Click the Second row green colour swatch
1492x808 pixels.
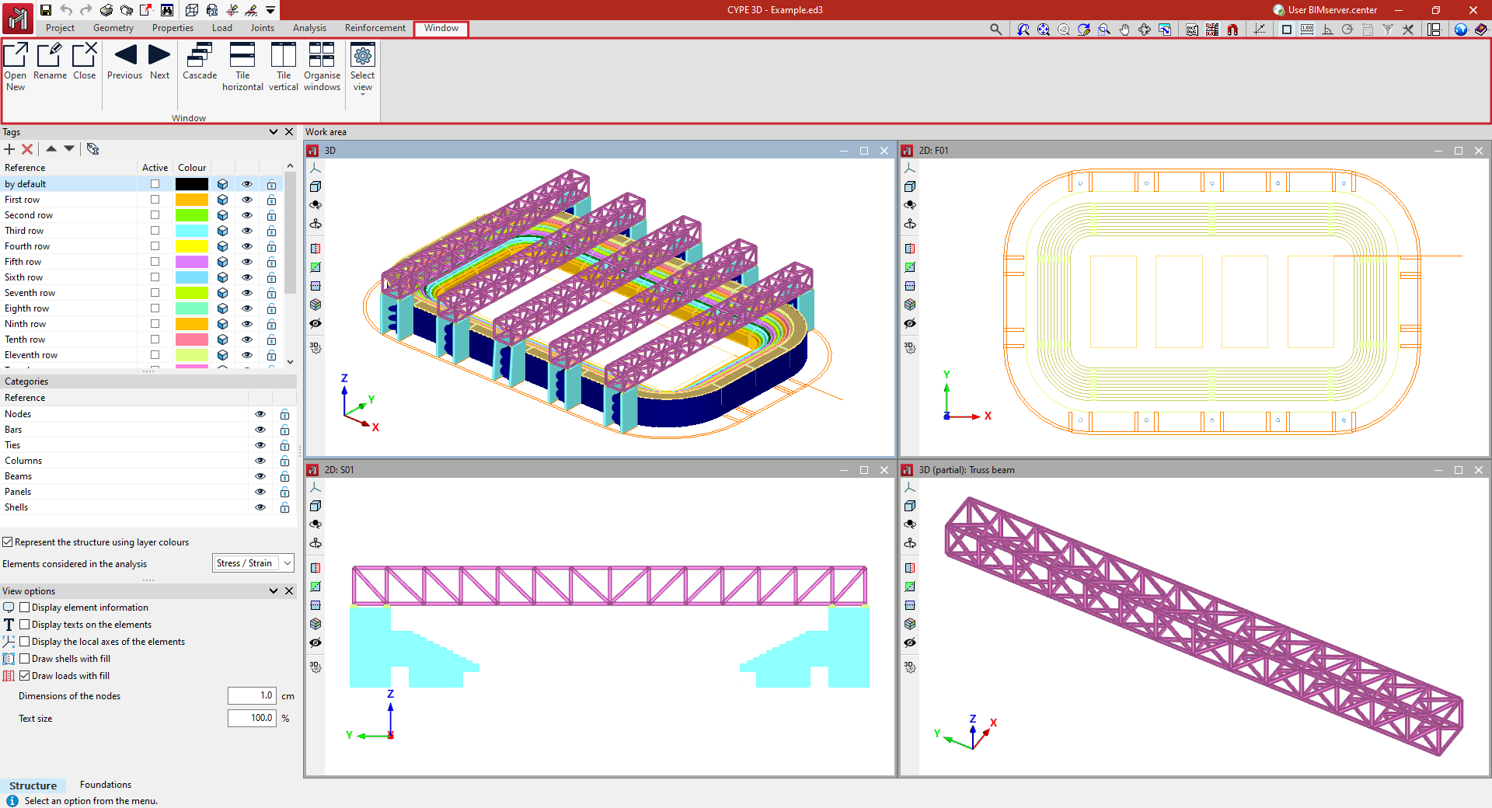click(x=191, y=215)
